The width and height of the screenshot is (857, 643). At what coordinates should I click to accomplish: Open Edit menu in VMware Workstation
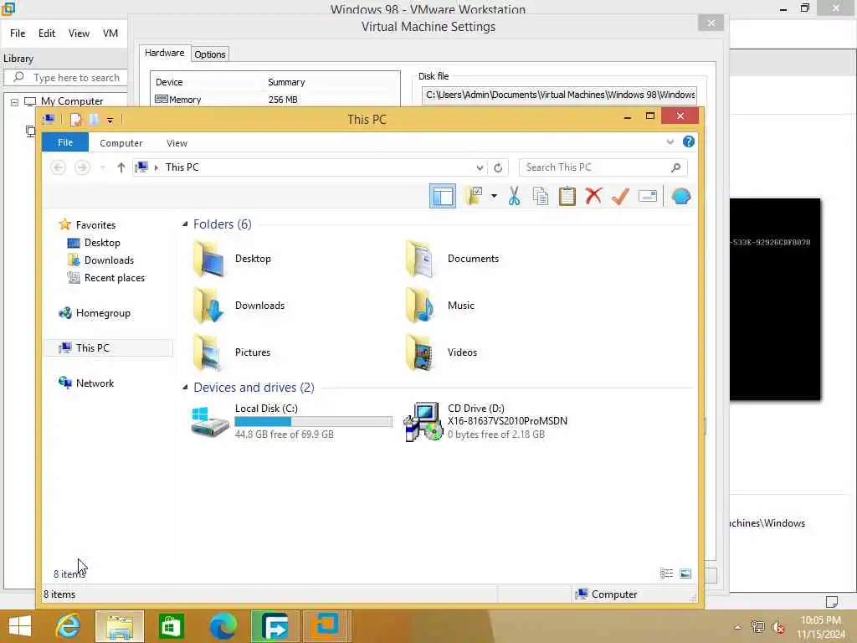[47, 33]
